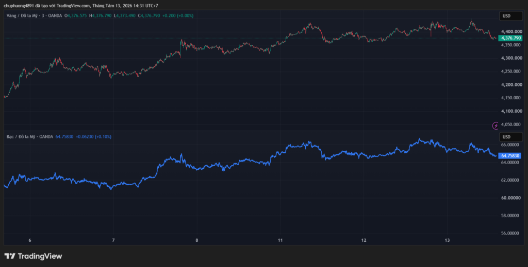The image size is (528, 267).
Task: Click the gold change +0.200 (+0.00%)
Action: (178, 15)
